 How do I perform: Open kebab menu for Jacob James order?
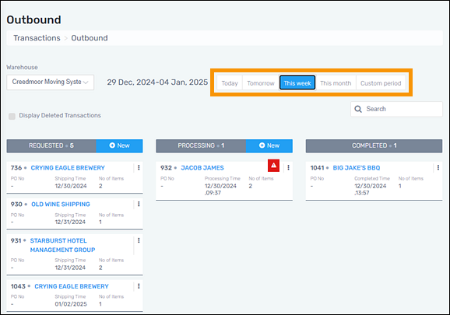coord(288,168)
